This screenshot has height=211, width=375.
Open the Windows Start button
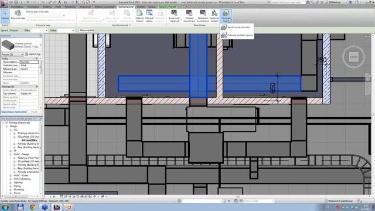tap(5, 207)
